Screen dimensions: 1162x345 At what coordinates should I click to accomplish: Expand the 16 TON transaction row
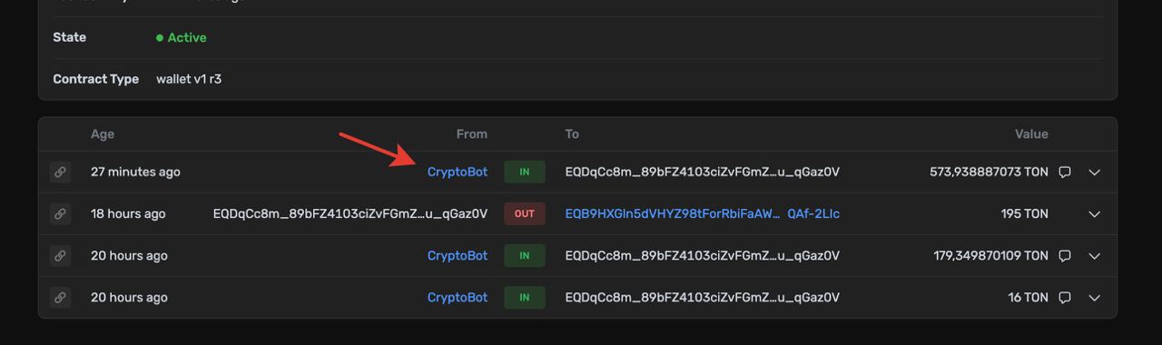pyautogui.click(x=1095, y=298)
